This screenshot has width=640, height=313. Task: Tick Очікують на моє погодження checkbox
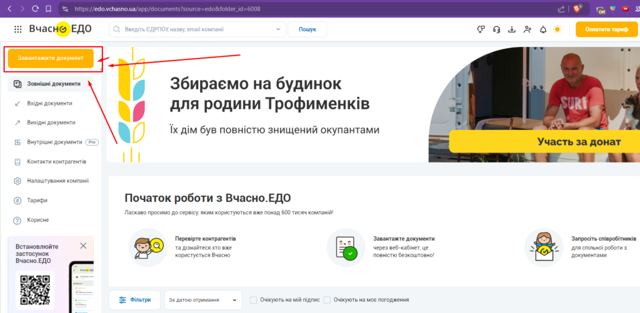(327, 300)
